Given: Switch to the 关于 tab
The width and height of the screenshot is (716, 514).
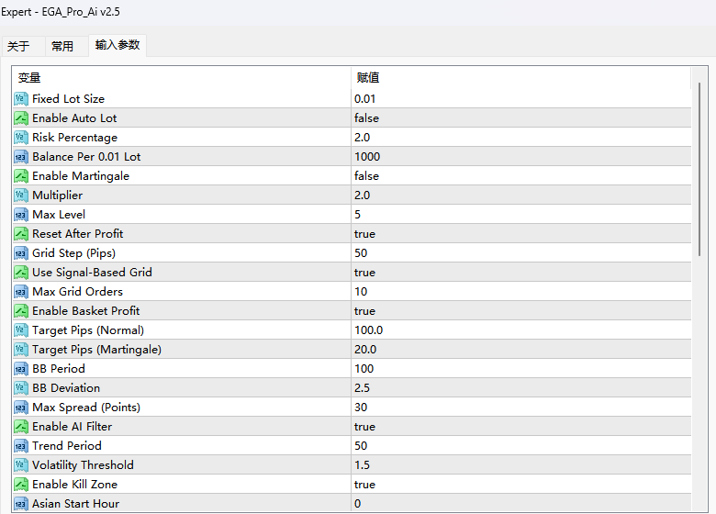Looking at the screenshot, I should tap(18, 46).
